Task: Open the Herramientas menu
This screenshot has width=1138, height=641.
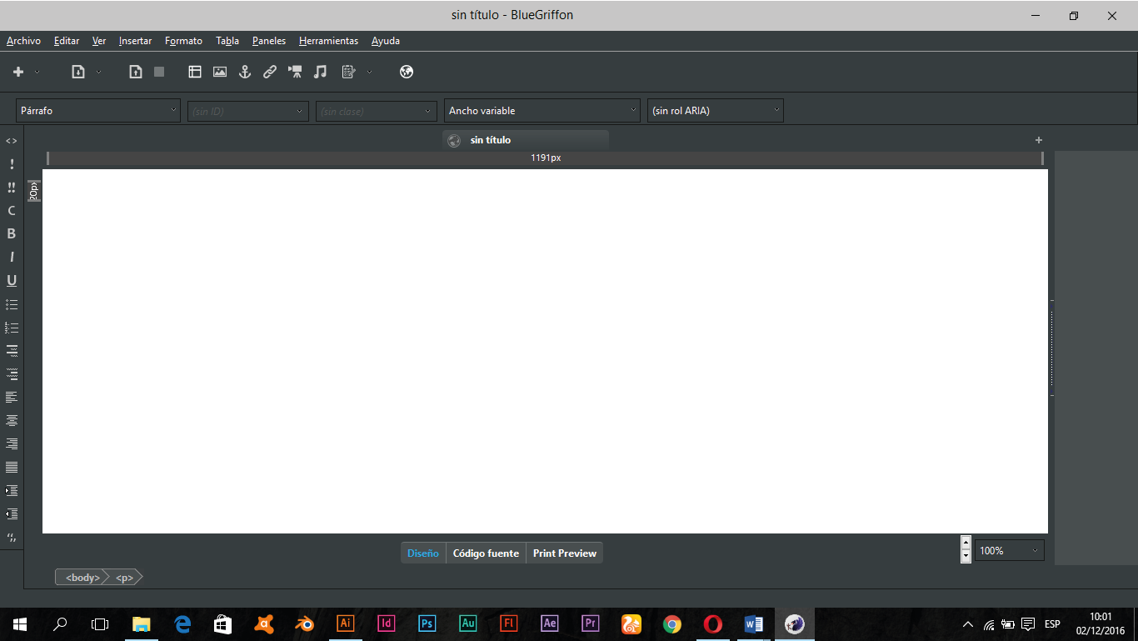Action: 328,41
